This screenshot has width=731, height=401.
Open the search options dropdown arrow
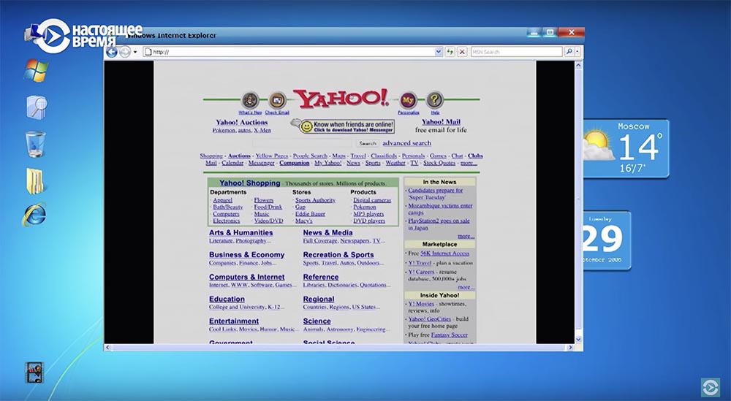[577, 52]
